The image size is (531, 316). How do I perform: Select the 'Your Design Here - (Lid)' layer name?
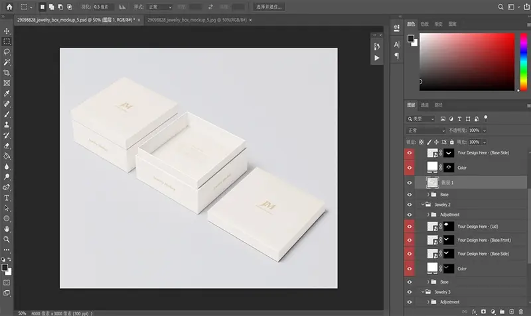click(477, 227)
